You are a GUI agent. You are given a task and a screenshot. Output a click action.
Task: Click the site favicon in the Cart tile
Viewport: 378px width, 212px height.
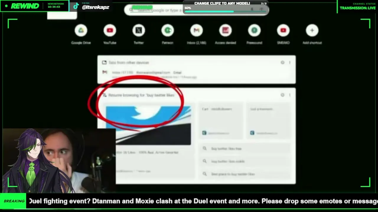pyautogui.click(x=204, y=133)
